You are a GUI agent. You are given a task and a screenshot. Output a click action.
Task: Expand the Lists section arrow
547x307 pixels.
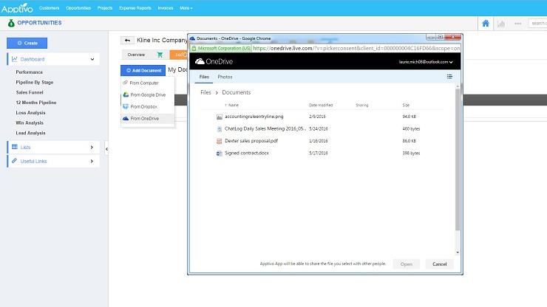[x=92, y=147]
